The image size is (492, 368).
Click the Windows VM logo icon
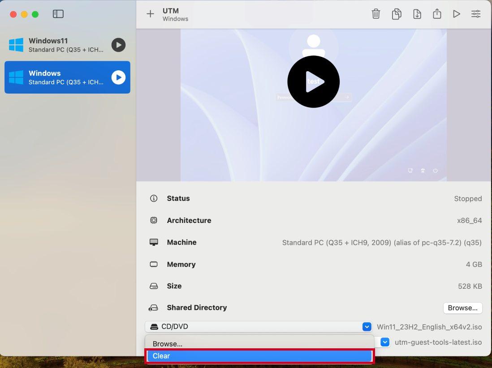point(16,77)
